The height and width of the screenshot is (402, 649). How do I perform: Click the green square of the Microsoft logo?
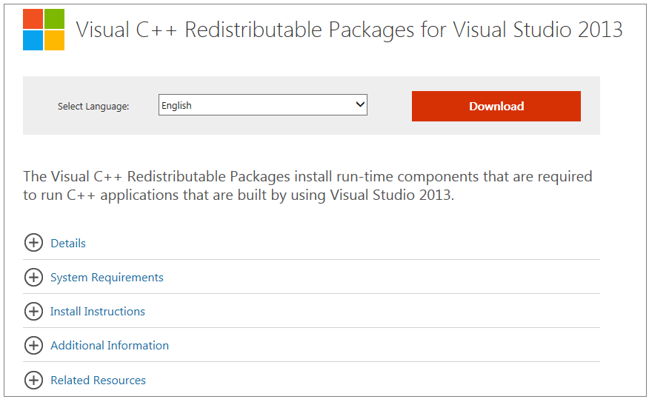point(54,19)
